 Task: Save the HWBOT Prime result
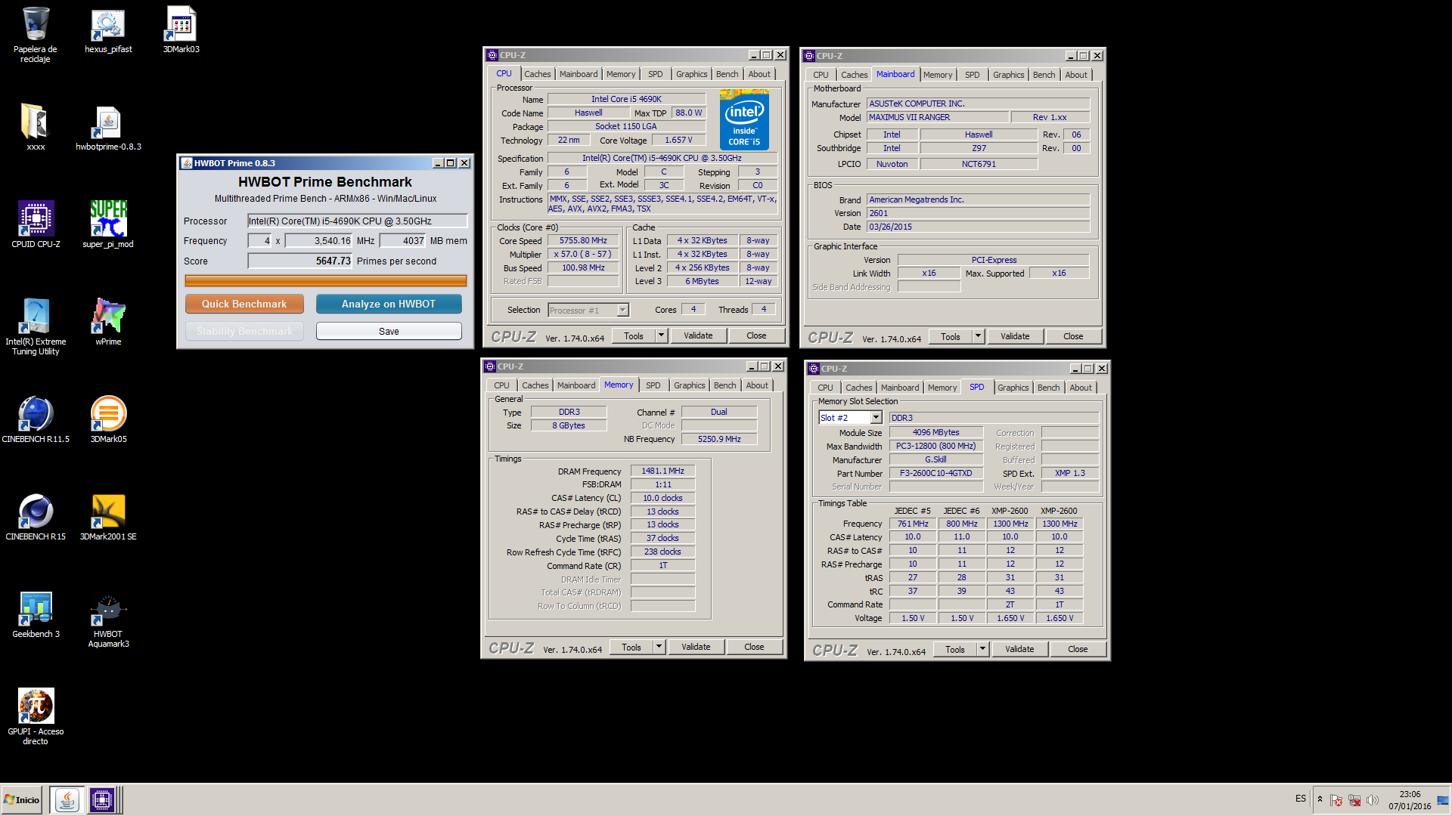click(388, 331)
